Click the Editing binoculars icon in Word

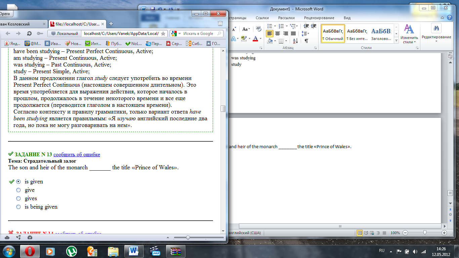tap(436, 28)
